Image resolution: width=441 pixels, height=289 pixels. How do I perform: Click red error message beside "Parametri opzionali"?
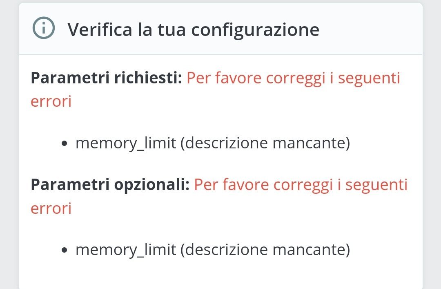click(301, 185)
